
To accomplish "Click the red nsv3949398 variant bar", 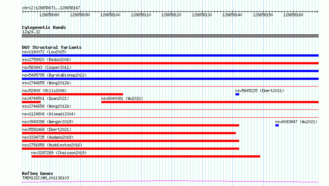I will [130, 125].
